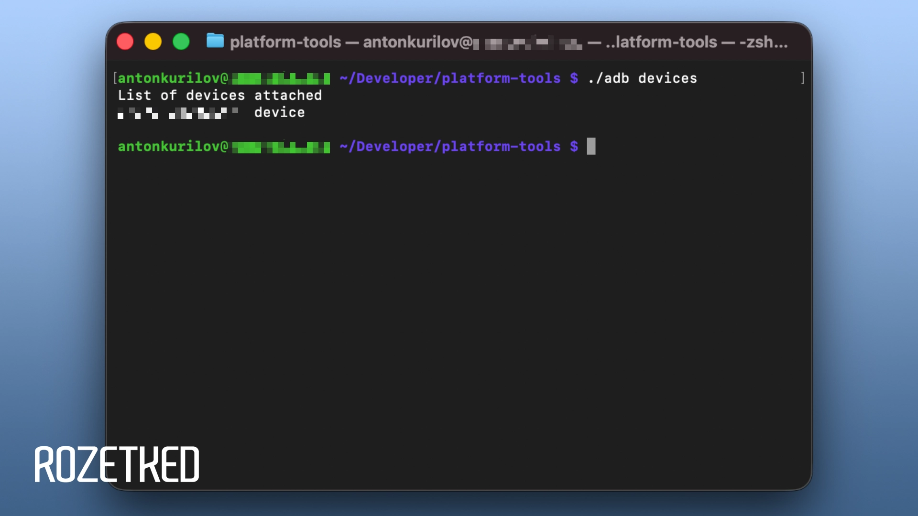Click the dollar sign before ./adb devices
This screenshot has width=918, height=516.
coord(574,78)
